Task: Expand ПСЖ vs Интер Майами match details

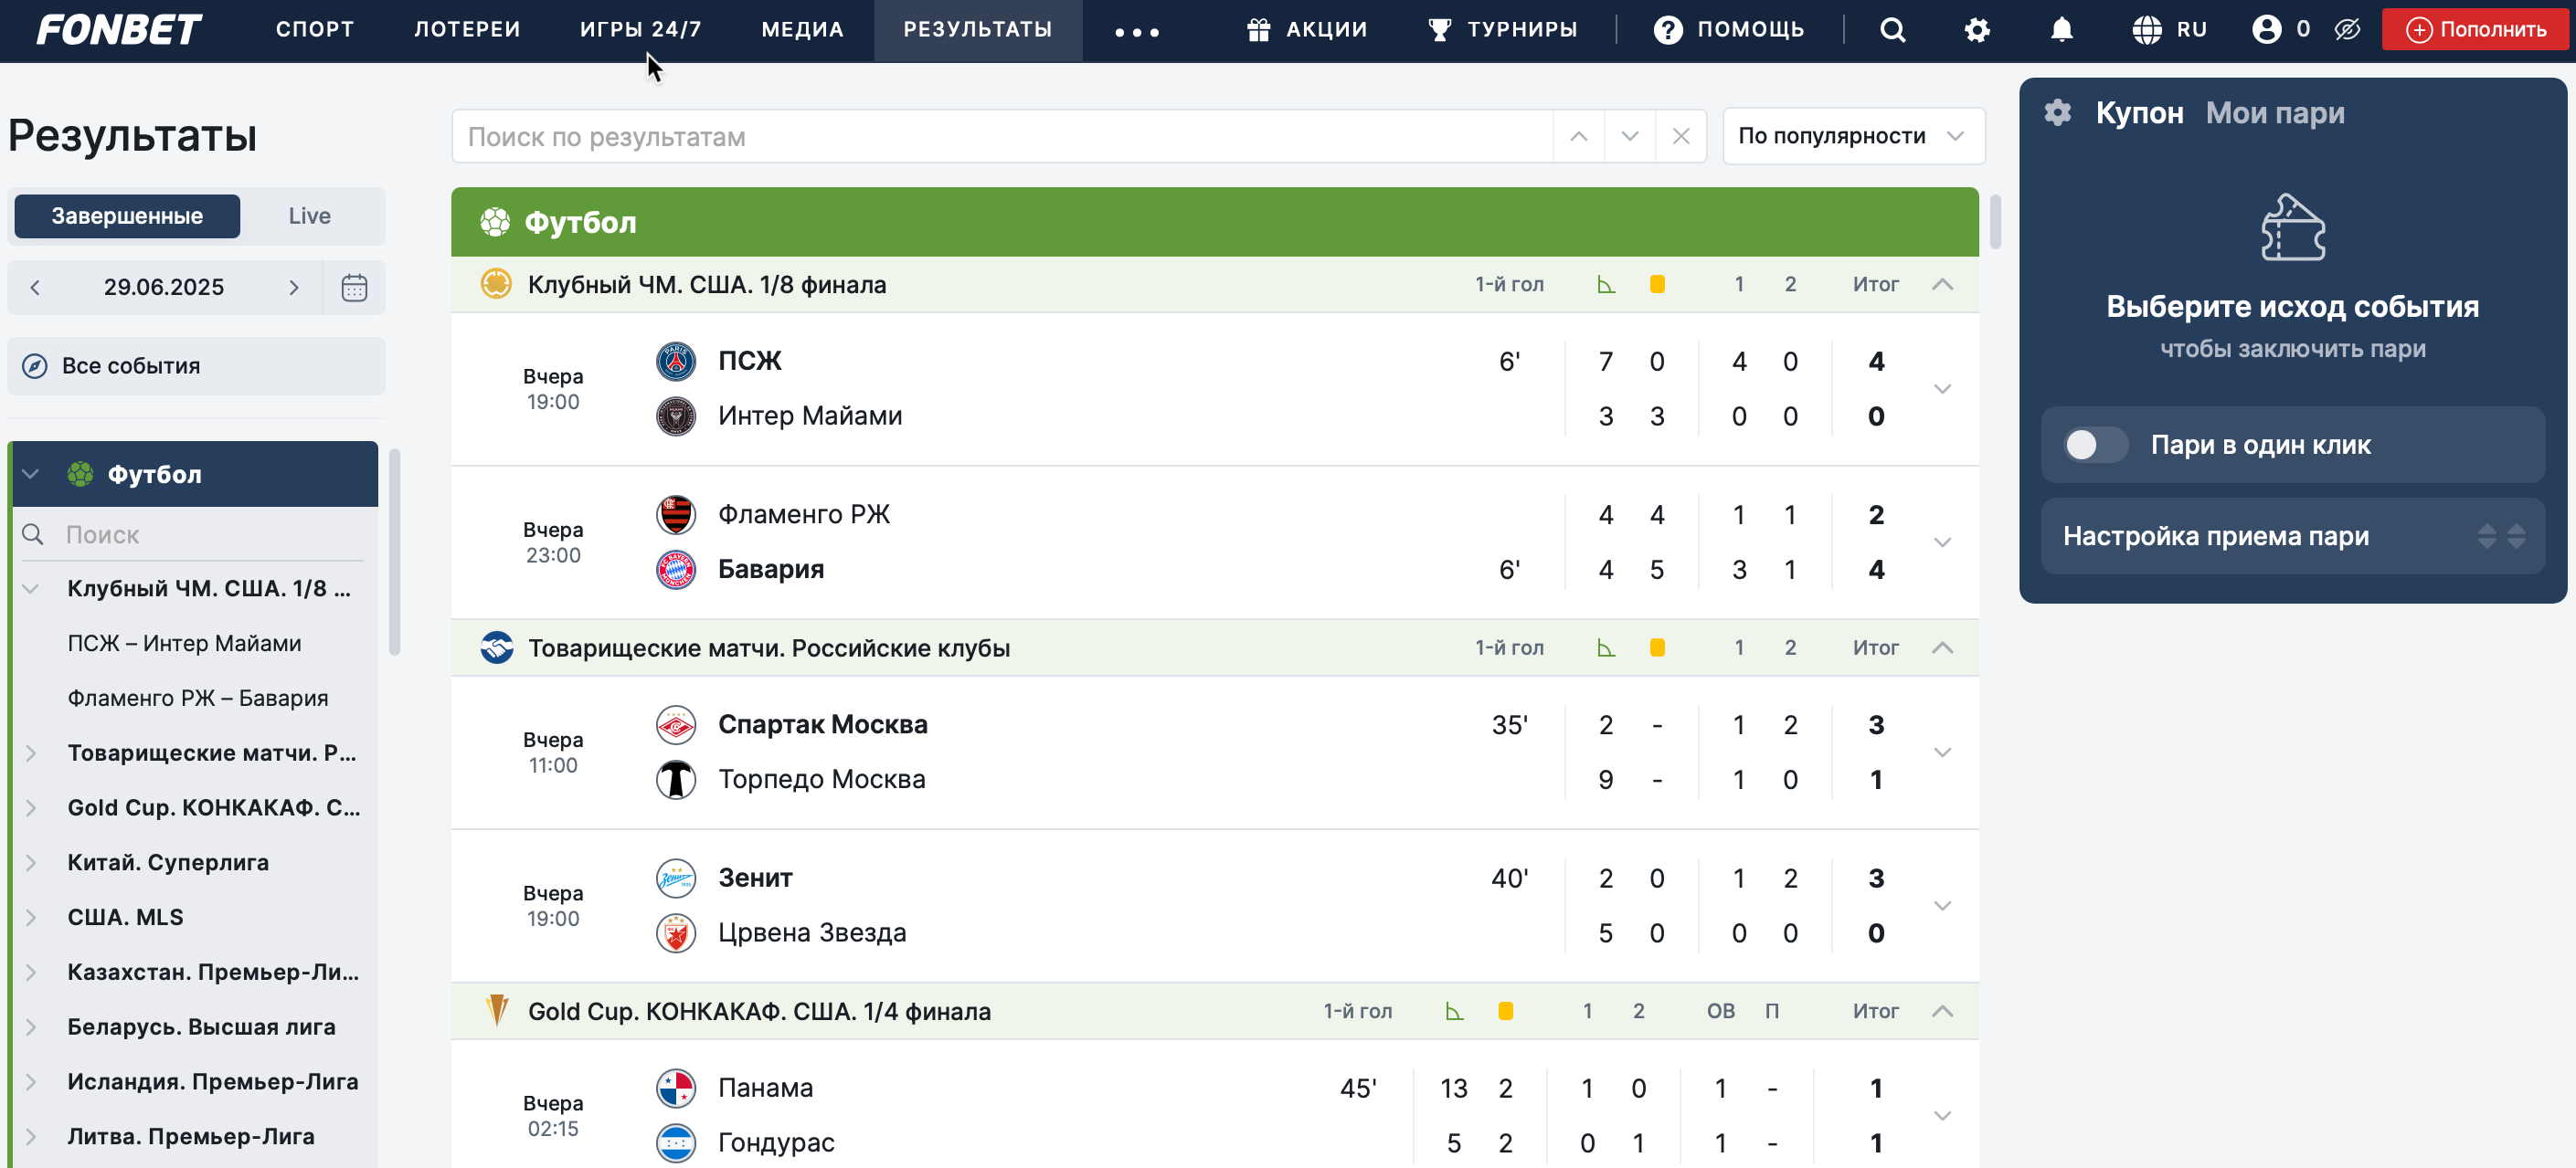Action: click(1942, 389)
